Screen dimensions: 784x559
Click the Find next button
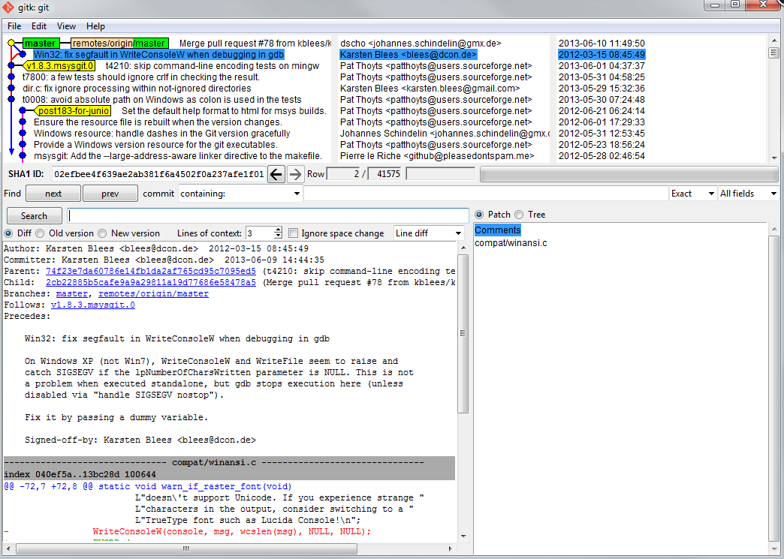click(x=53, y=194)
